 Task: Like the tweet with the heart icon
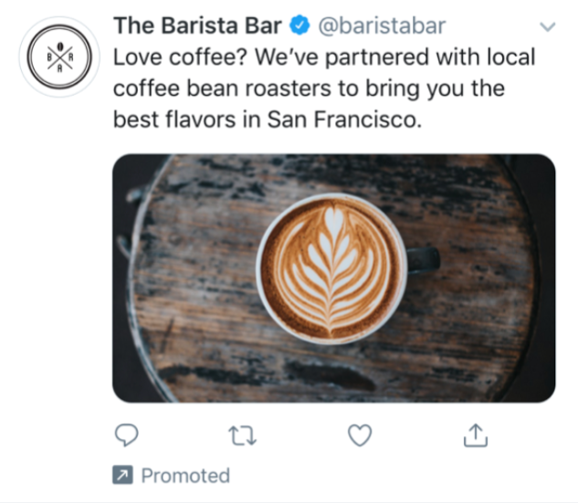[x=360, y=435]
